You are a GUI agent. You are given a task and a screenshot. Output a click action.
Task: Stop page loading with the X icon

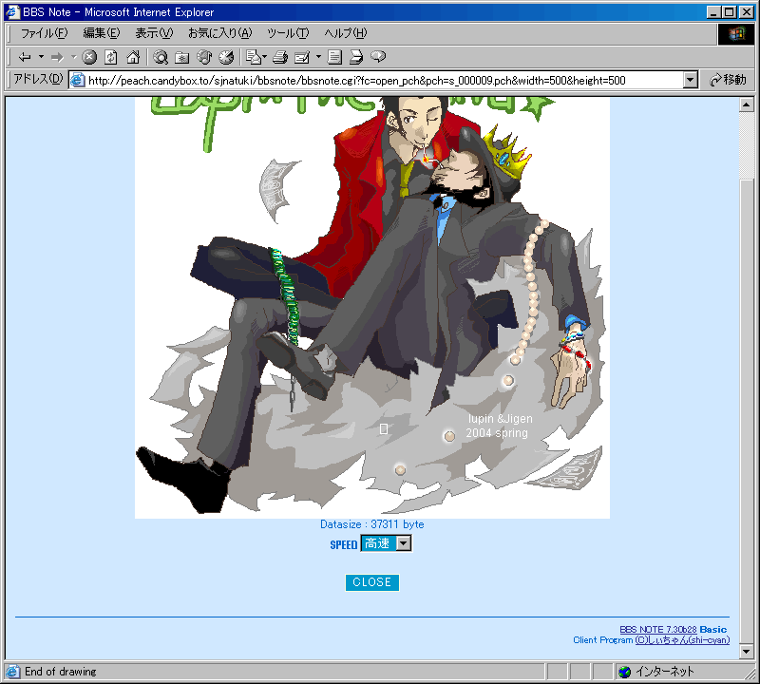[89, 57]
